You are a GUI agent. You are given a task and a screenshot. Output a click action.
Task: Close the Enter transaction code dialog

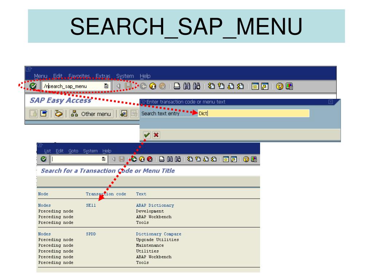pos(331,102)
